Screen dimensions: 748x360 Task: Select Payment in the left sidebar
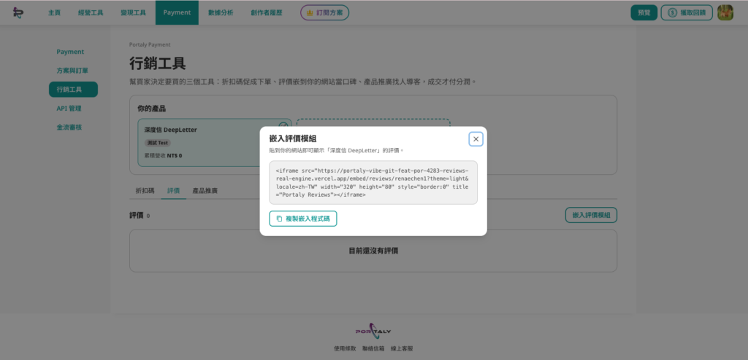click(70, 52)
